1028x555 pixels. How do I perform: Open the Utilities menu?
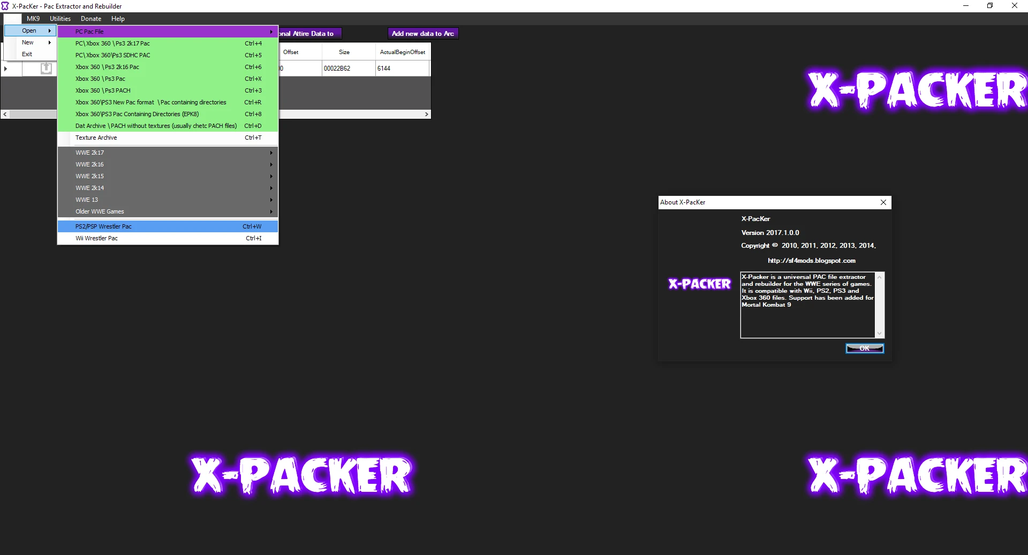[59, 19]
